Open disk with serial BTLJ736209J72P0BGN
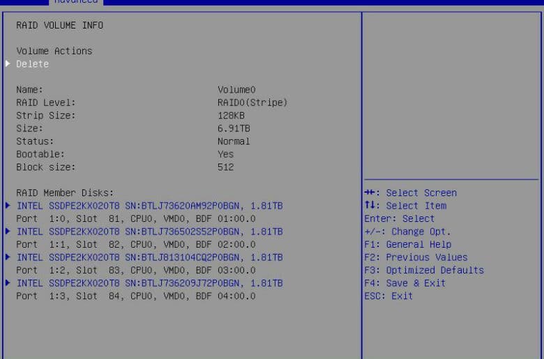The width and height of the screenshot is (544, 359). click(x=149, y=284)
